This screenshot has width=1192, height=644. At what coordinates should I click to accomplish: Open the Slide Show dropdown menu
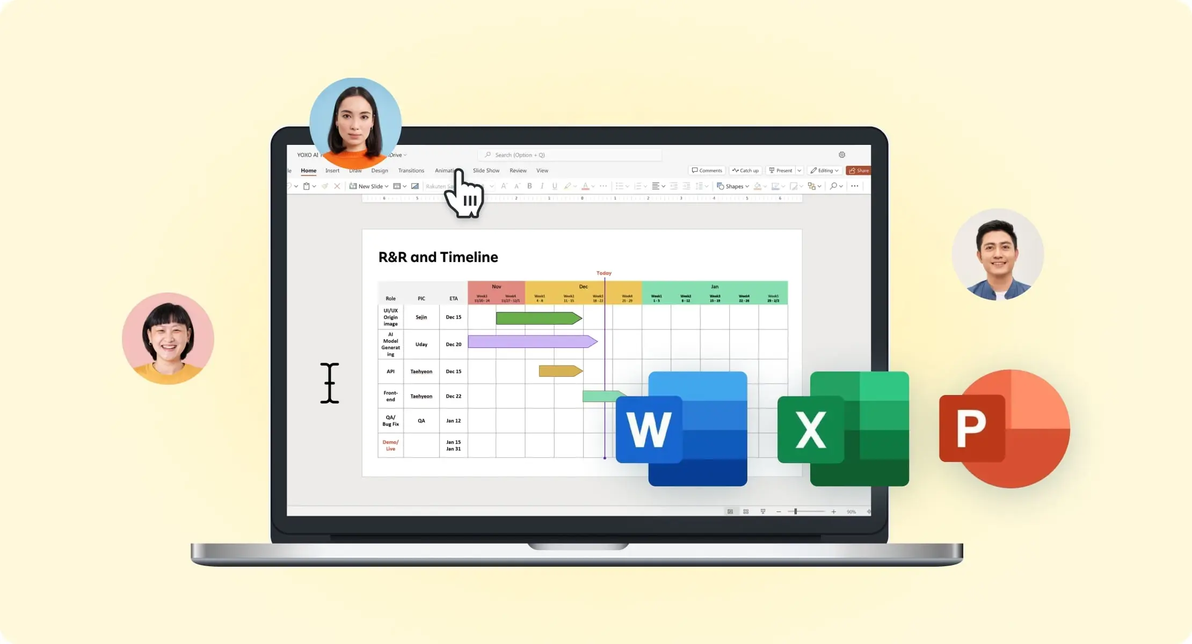point(485,170)
